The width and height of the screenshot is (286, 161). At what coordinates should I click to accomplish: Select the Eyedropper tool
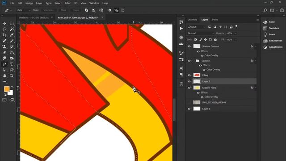coord(12,35)
